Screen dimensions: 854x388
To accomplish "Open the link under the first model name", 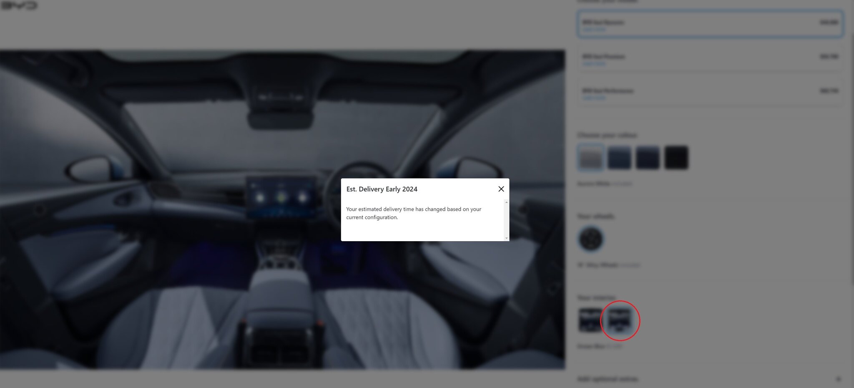I will click(594, 30).
